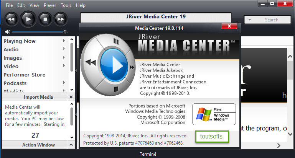This screenshot has width=295, height=158.
Task: Expand the Podcasts arrow
Action: tap(64, 83)
